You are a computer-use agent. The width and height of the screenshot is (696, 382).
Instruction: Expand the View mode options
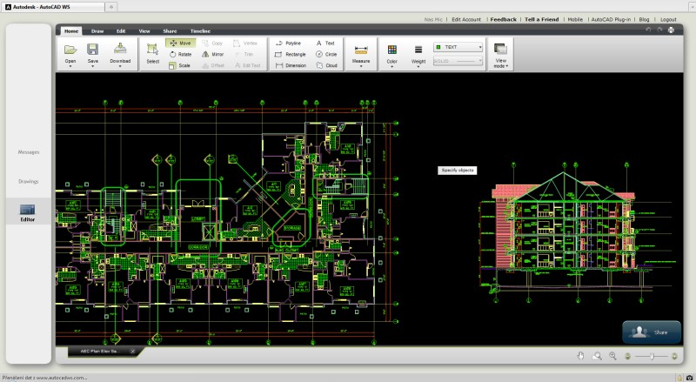tap(500, 55)
